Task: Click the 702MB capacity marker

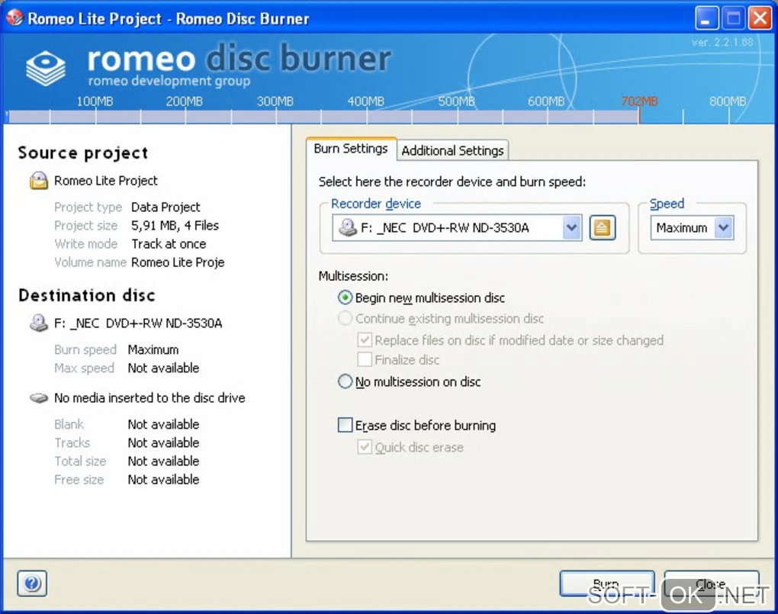Action: (639, 101)
